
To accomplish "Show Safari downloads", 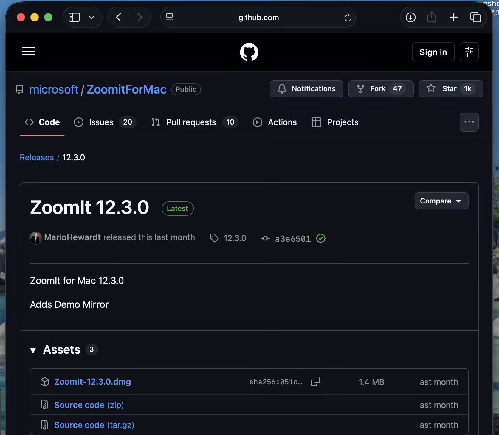I will pyautogui.click(x=410, y=18).
